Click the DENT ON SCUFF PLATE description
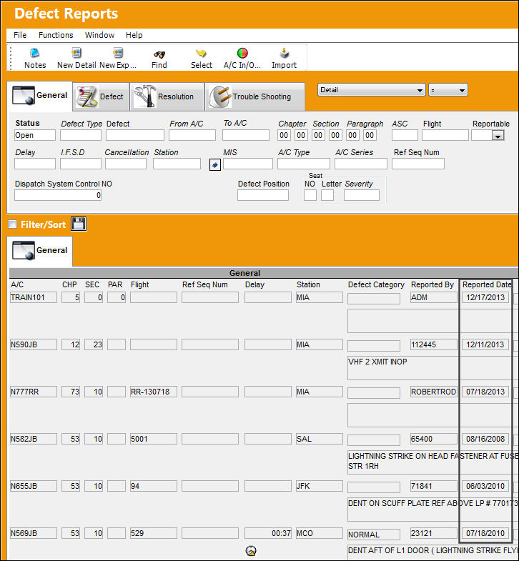This screenshot has height=561, width=519. pyautogui.click(x=433, y=510)
